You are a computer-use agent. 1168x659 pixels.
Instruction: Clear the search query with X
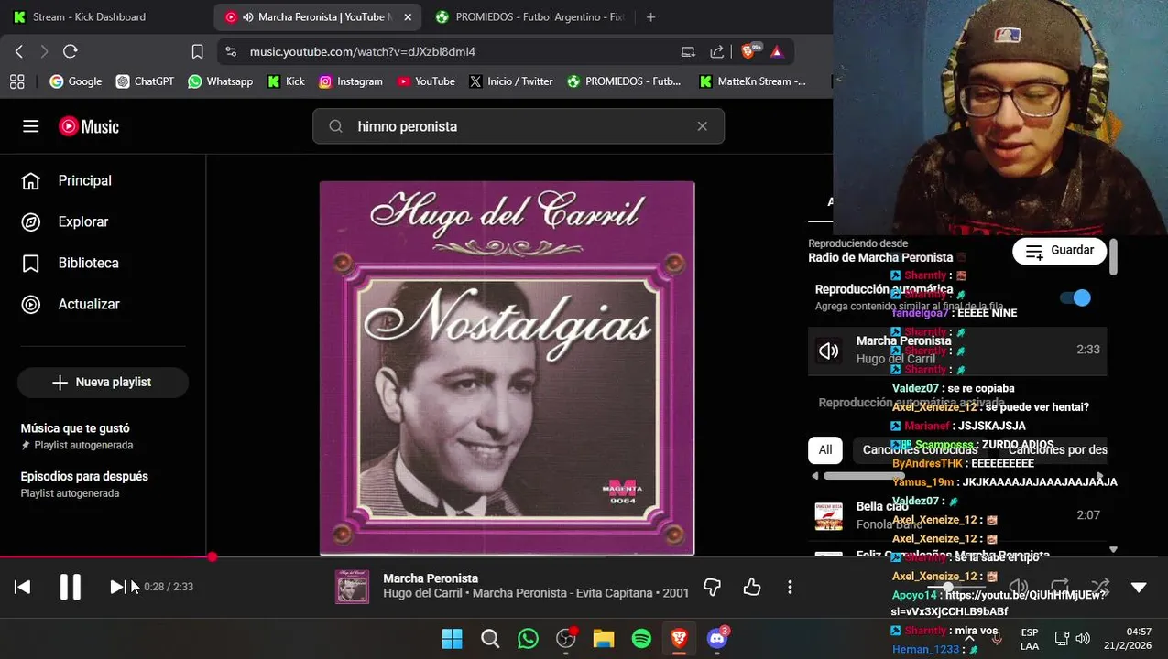(703, 126)
